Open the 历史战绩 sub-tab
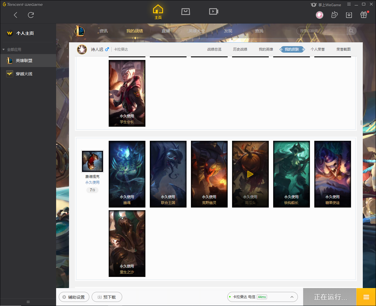The height and width of the screenshot is (306, 376). [x=240, y=49]
